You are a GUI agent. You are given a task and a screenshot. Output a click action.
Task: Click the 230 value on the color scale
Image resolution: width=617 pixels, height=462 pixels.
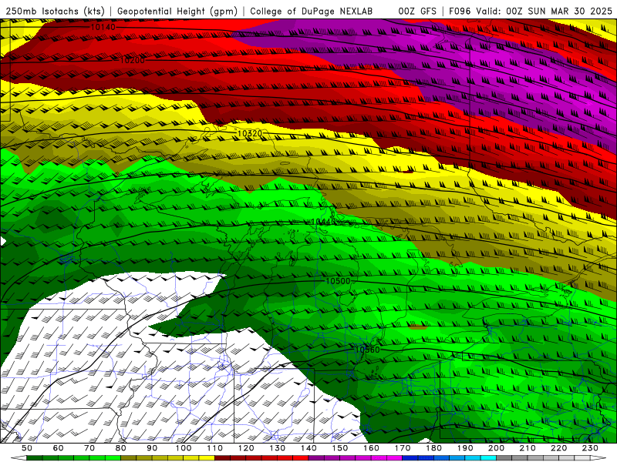(x=590, y=448)
